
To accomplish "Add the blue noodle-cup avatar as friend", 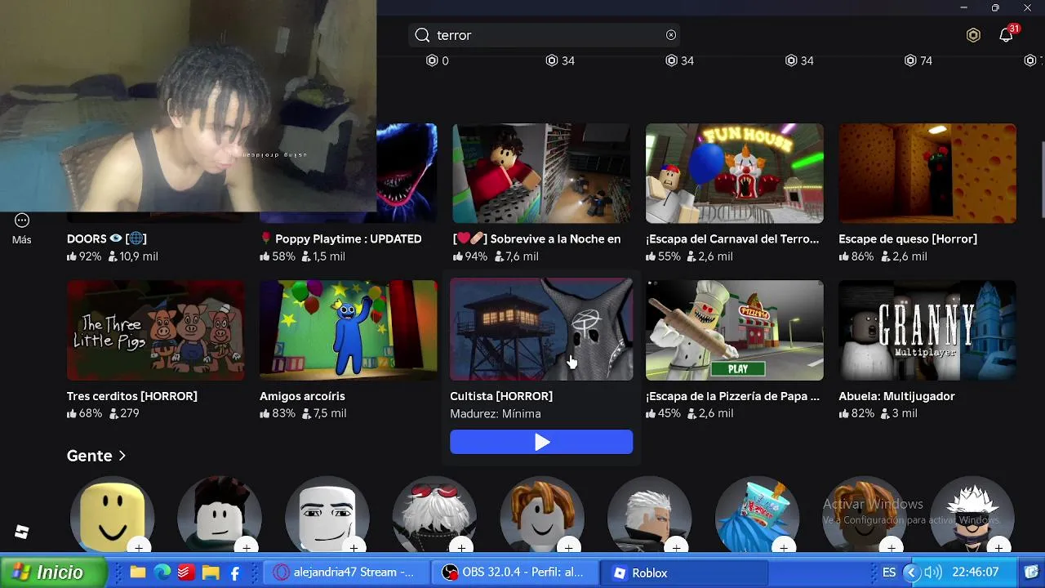I will tap(784, 546).
